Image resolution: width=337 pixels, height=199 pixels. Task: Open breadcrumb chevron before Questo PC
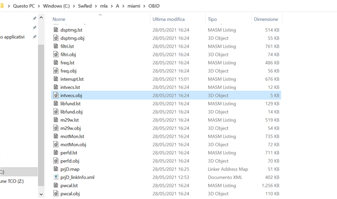pos(9,6)
